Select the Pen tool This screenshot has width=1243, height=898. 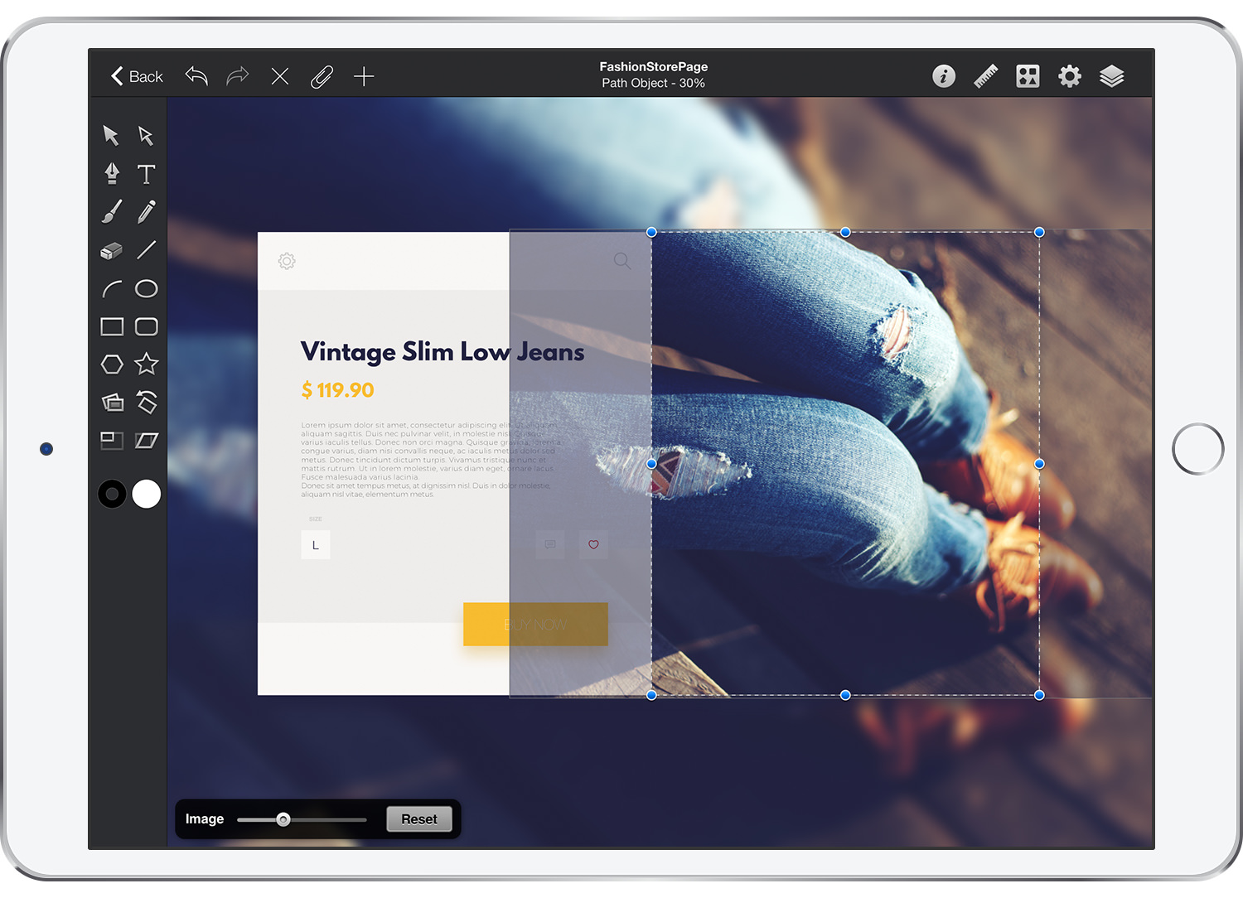(112, 173)
